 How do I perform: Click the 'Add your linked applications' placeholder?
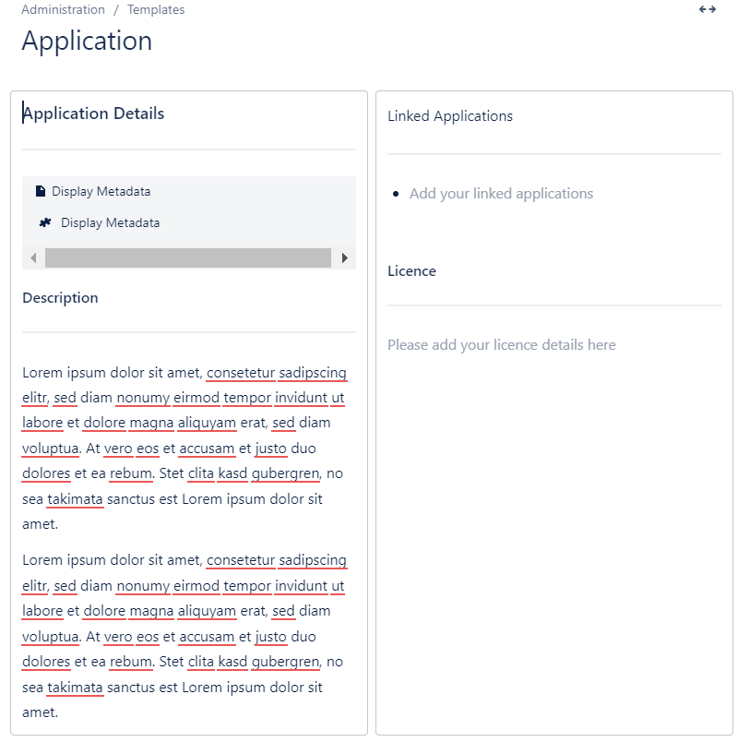tap(501, 194)
